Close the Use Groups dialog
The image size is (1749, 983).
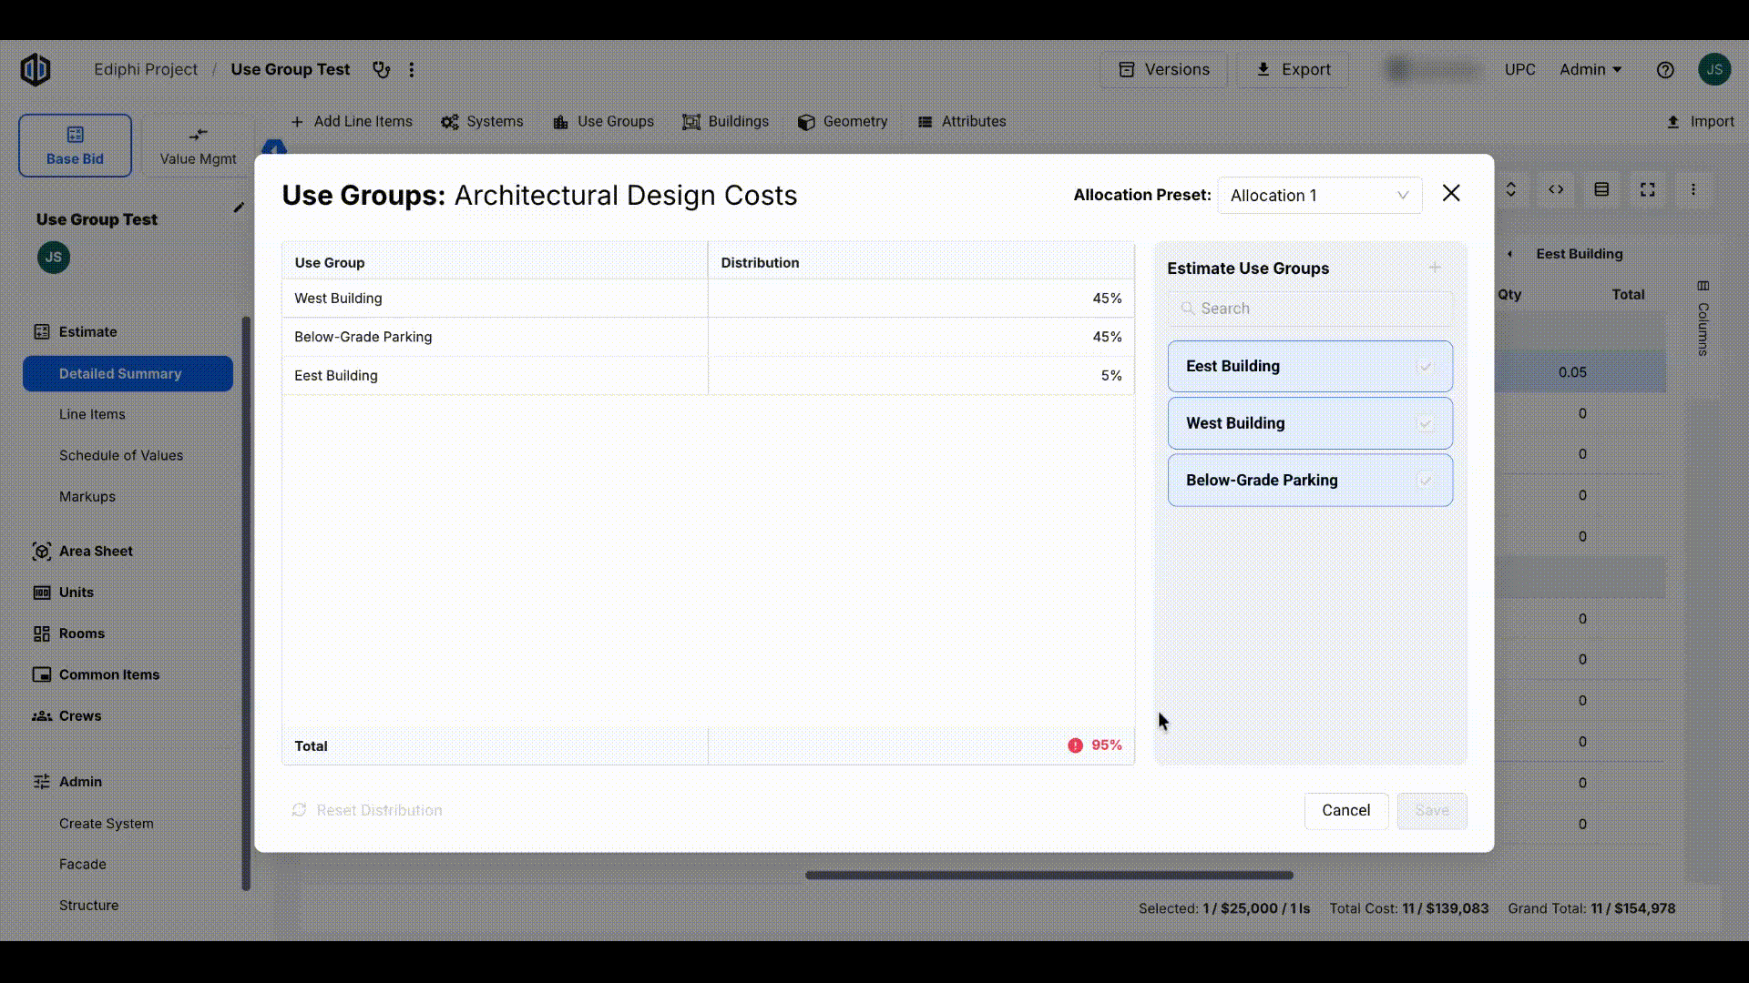coord(1451,193)
